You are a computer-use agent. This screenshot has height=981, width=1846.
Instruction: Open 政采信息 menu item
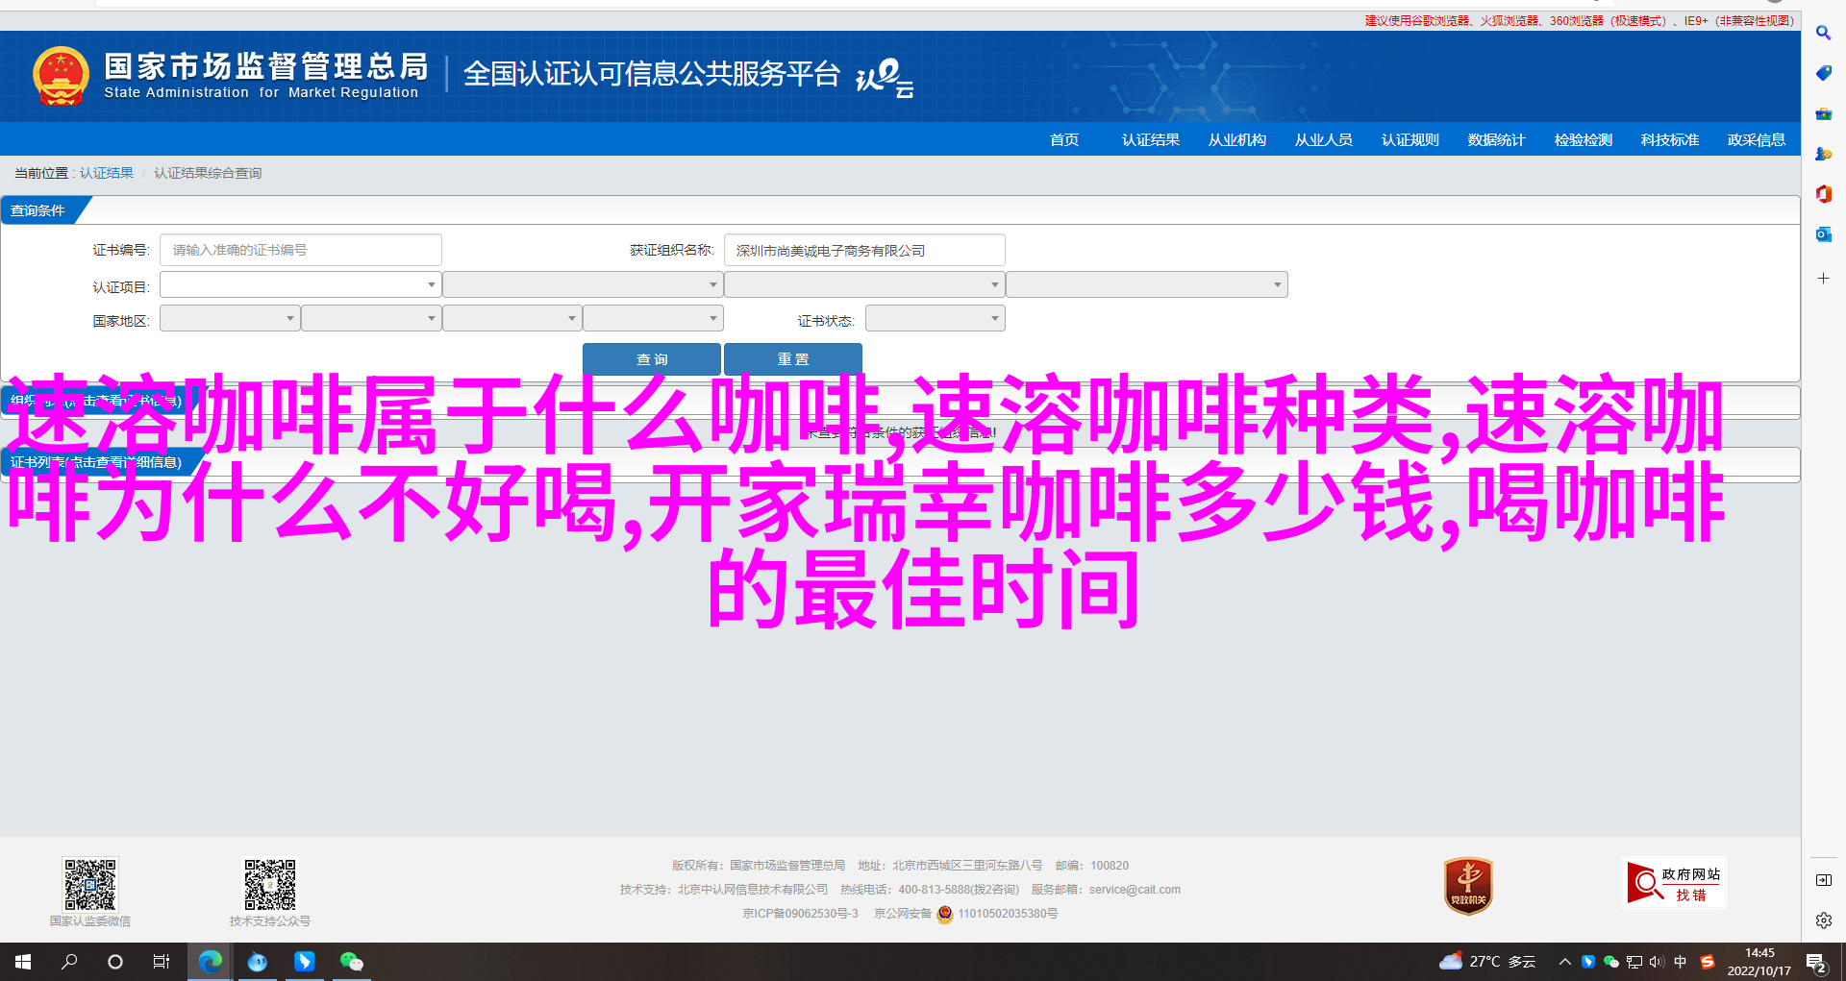(x=1757, y=140)
